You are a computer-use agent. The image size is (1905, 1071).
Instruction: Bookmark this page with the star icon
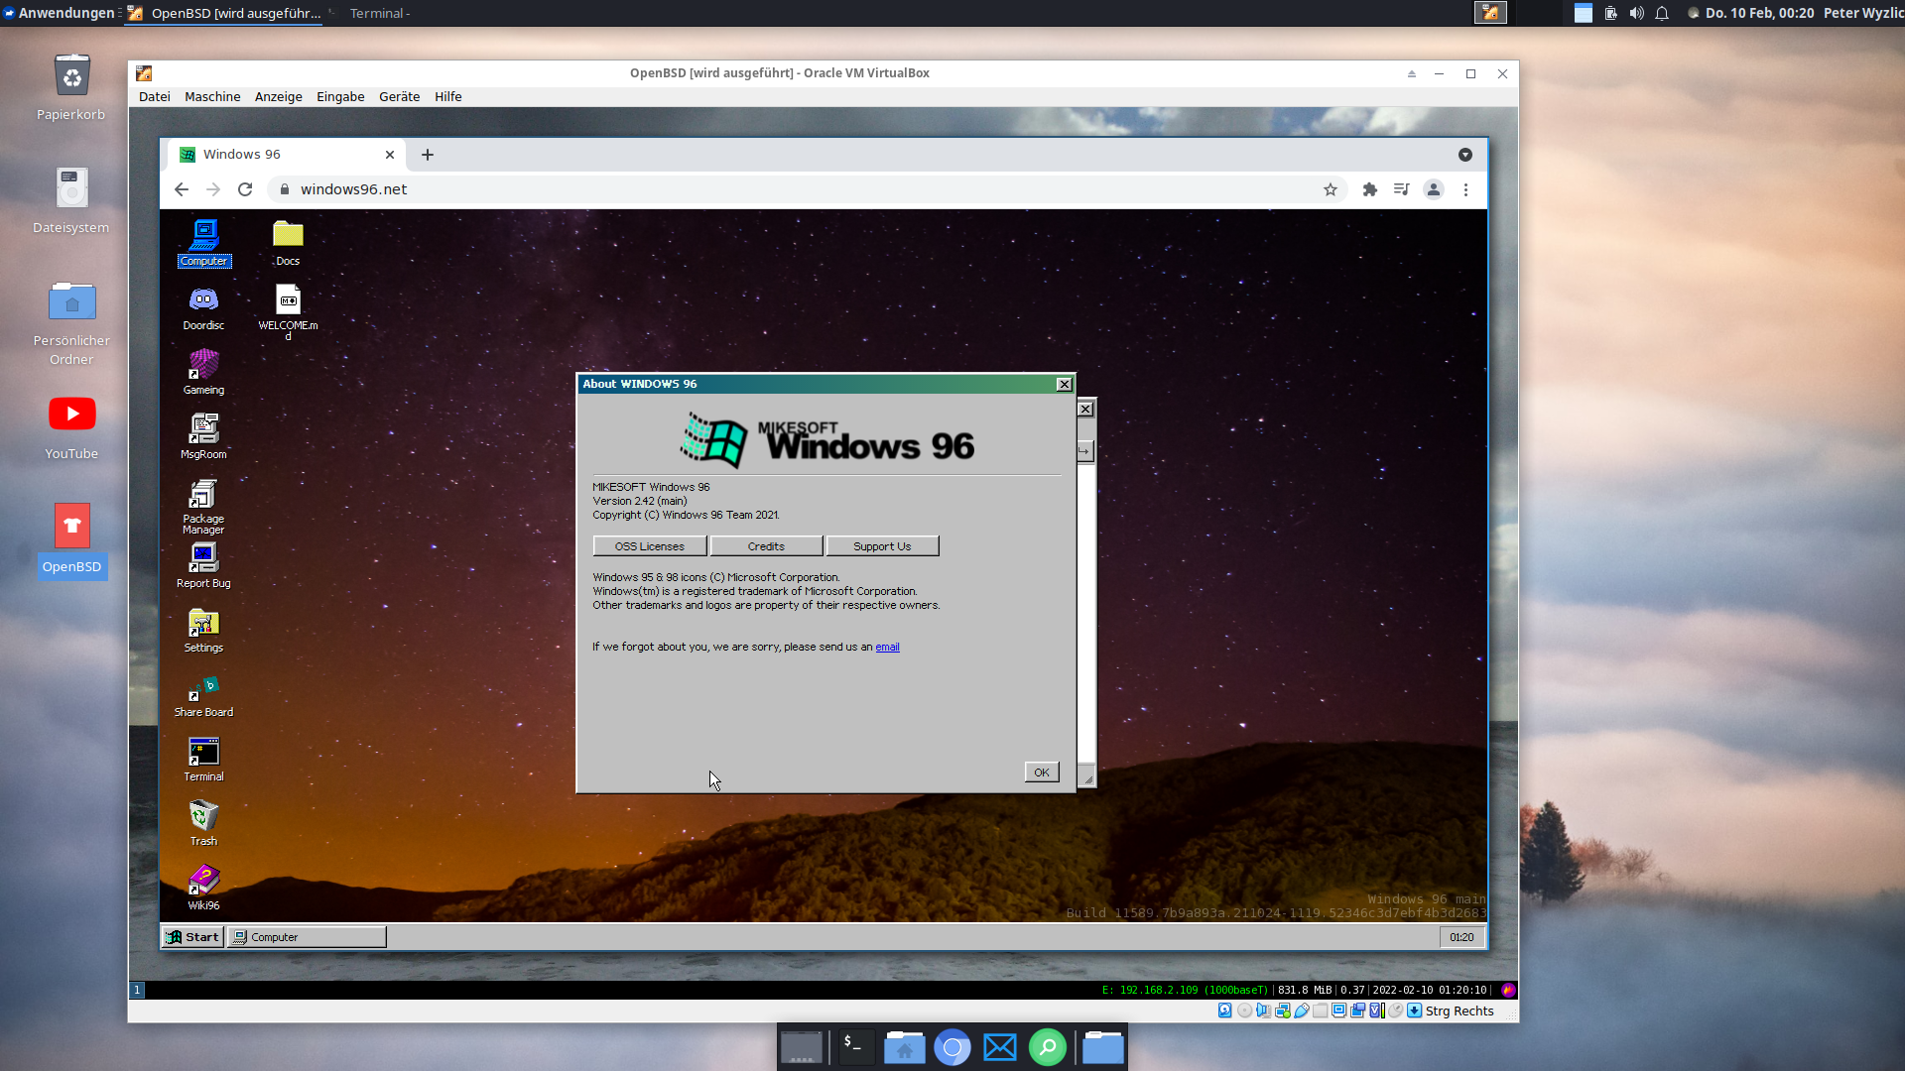pyautogui.click(x=1331, y=189)
